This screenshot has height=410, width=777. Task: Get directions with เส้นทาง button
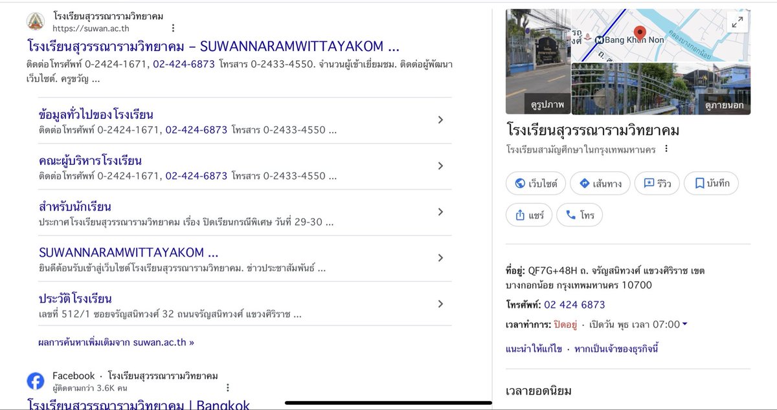(x=600, y=184)
